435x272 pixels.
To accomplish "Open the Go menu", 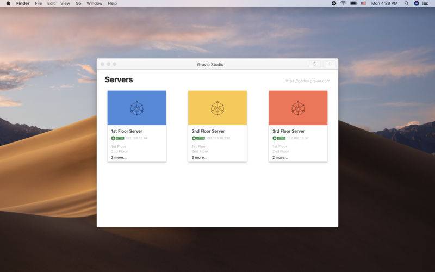I will coord(78,3).
